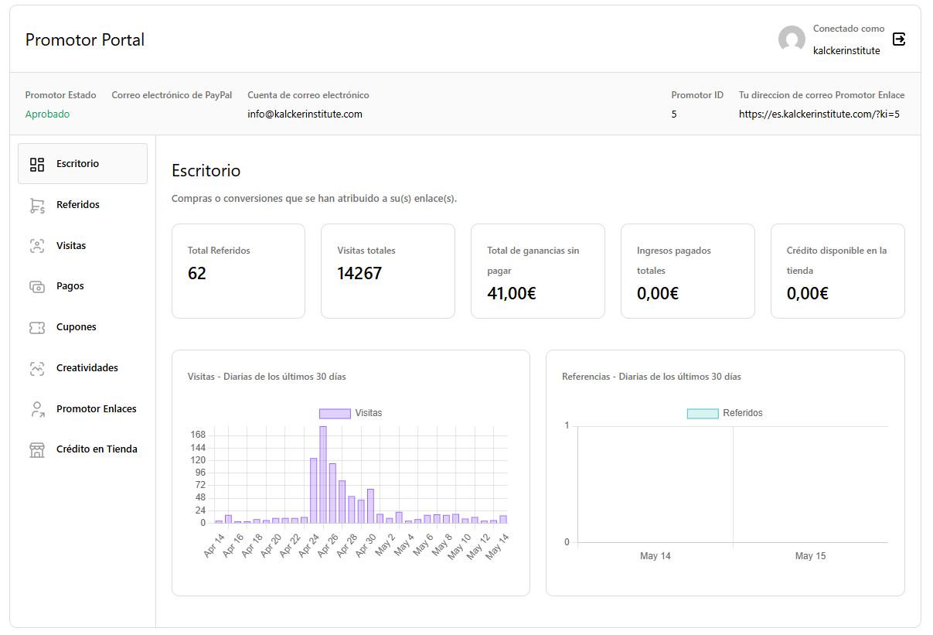The image size is (933, 635).
Task: Click the tallest bar in Visitas chart
Action: [x=323, y=473]
